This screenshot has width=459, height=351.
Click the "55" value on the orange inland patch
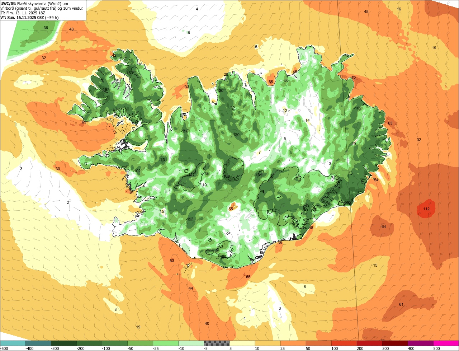click(231, 209)
